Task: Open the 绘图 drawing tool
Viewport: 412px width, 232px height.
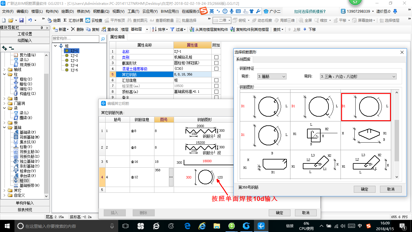Action: point(54,20)
